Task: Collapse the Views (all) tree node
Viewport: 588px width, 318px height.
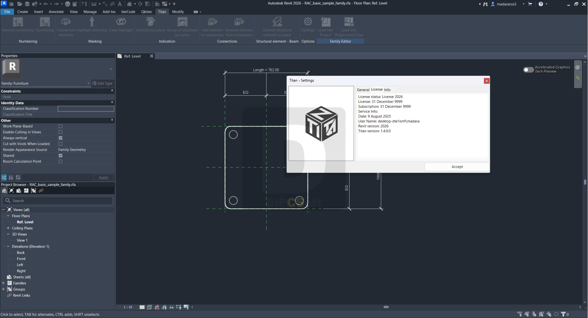Action: pos(3,210)
